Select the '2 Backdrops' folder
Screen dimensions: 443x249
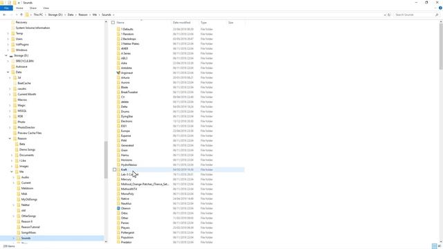128,39
